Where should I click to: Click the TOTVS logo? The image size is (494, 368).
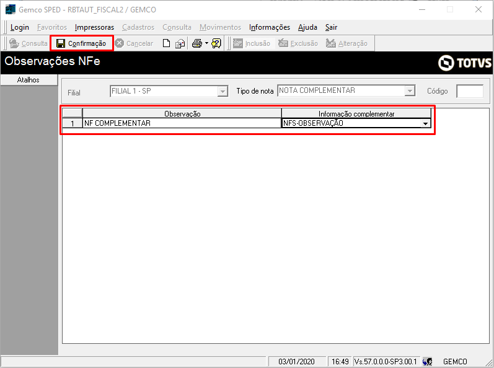tap(465, 63)
